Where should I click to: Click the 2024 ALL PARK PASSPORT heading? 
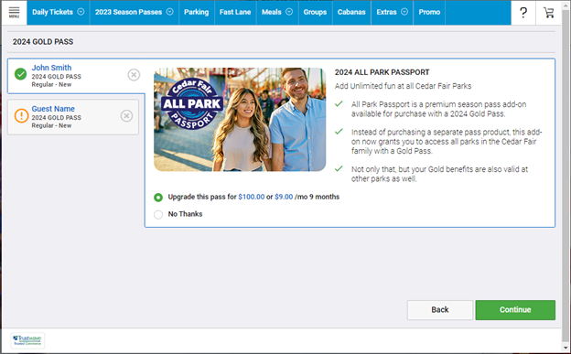[x=382, y=72]
